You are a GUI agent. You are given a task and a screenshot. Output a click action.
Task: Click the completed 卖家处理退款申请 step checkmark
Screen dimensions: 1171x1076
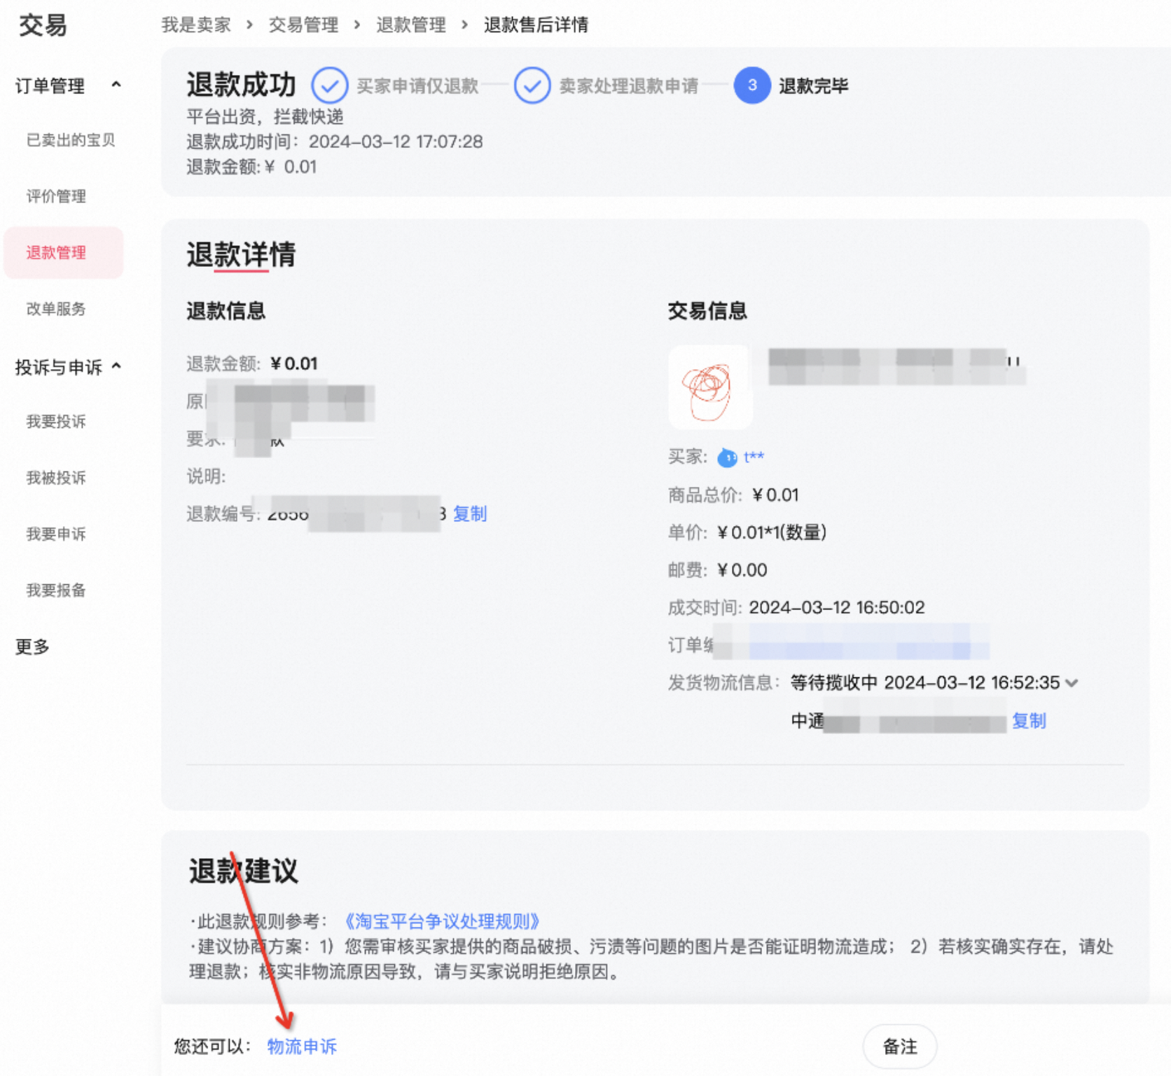click(532, 85)
